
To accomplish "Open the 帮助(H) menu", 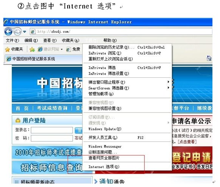I will 110,41.
